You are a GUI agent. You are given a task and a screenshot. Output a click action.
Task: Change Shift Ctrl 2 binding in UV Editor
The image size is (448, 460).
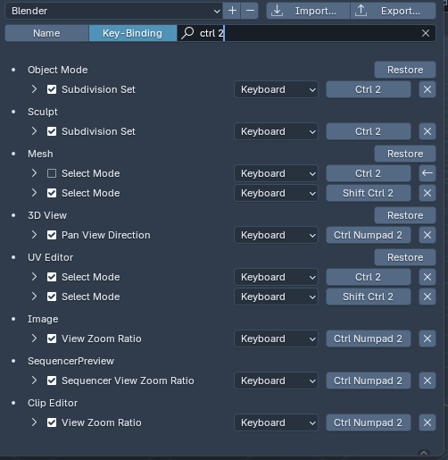pyautogui.click(x=369, y=297)
